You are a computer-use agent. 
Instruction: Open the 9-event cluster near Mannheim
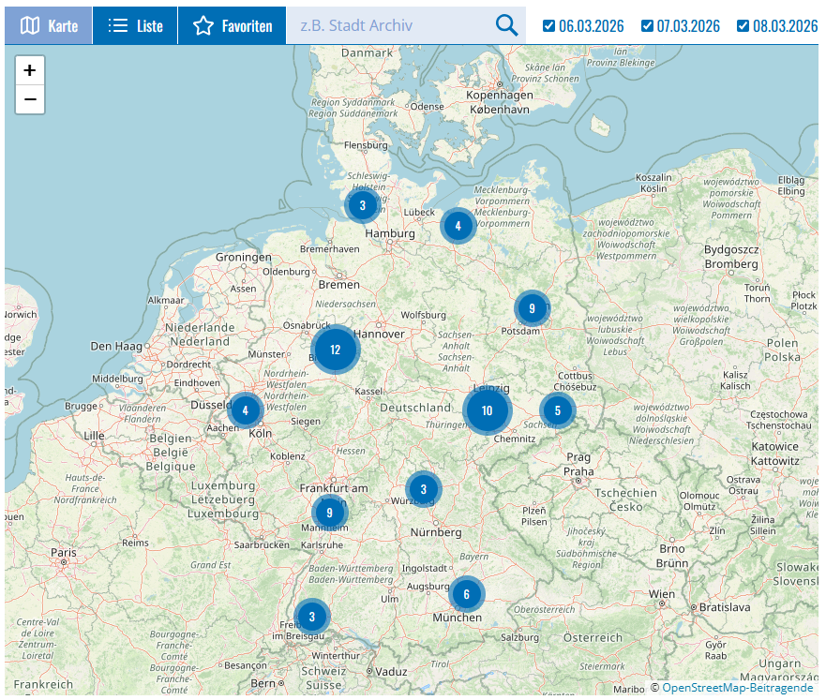pos(329,512)
